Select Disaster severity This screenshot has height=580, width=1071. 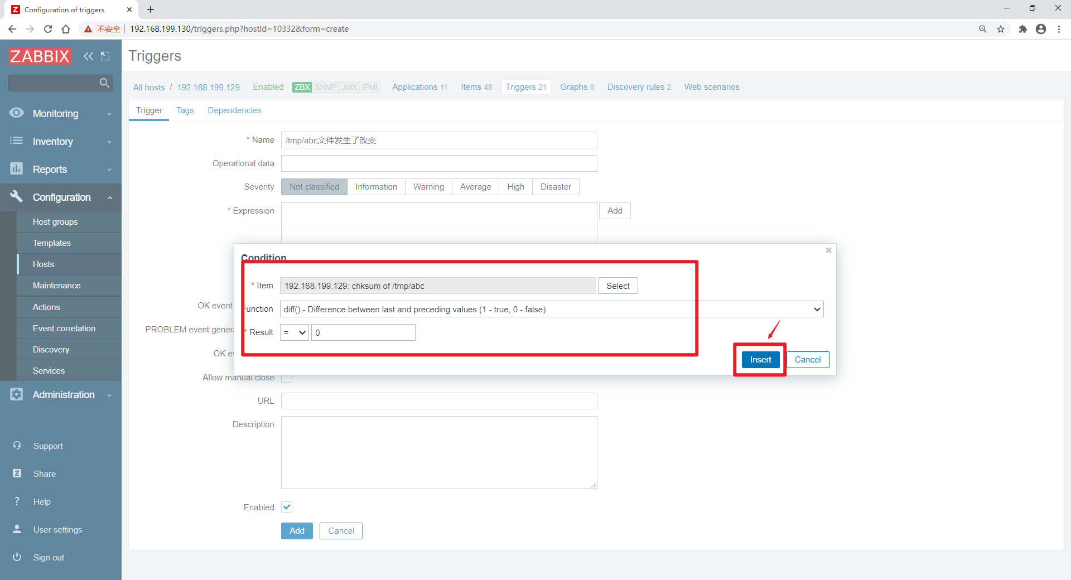(556, 187)
